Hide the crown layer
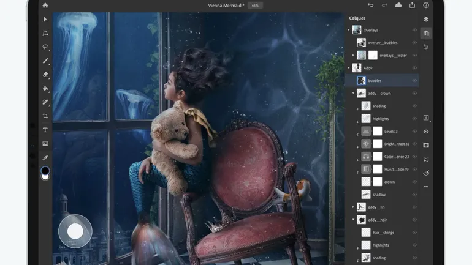Viewport: 472px width, 265px height. pos(414,182)
